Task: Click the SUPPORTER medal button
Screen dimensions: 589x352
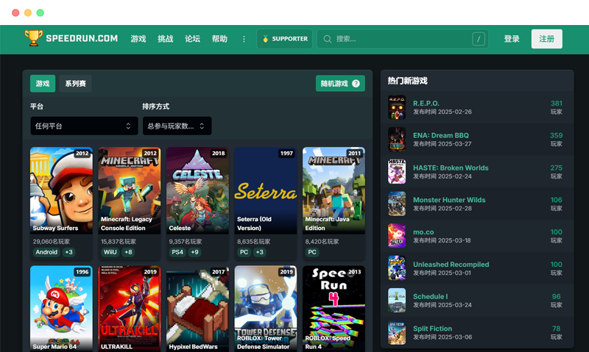Action: (285, 39)
